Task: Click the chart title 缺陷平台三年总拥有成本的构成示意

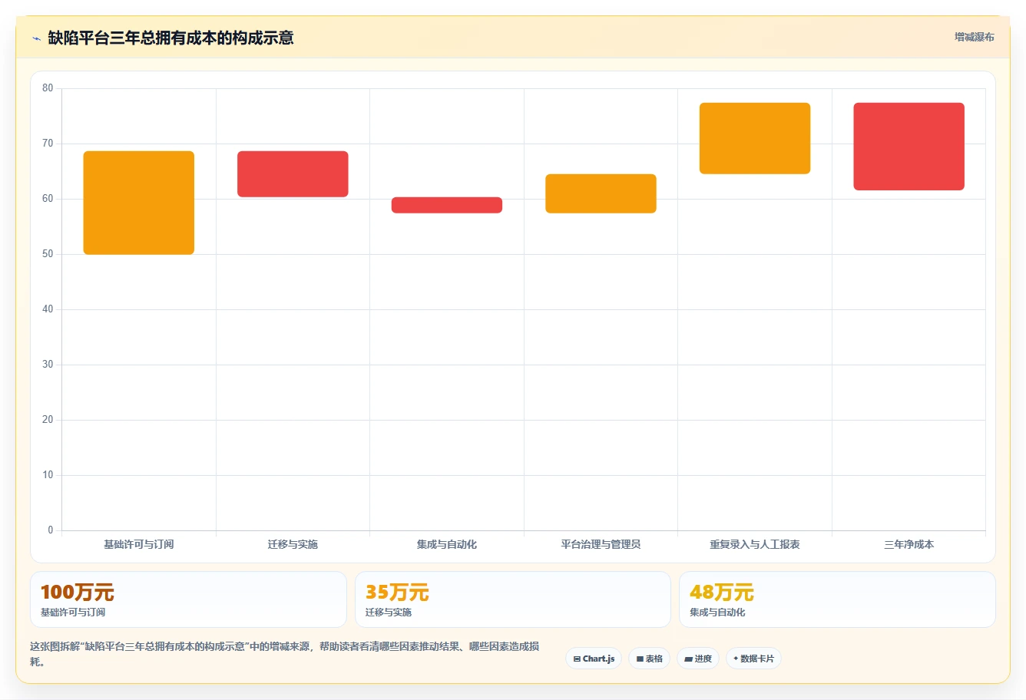Action: pyautogui.click(x=170, y=38)
